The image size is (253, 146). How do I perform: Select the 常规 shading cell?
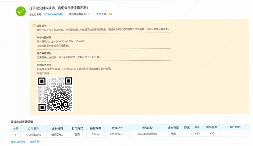[173, 134]
